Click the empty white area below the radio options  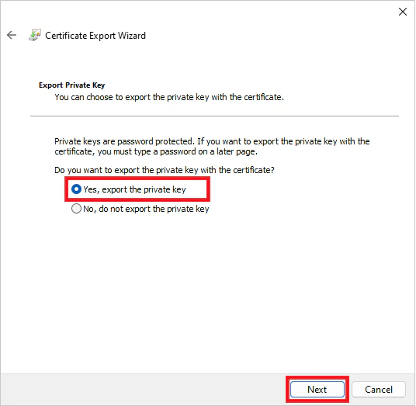pos(207,292)
